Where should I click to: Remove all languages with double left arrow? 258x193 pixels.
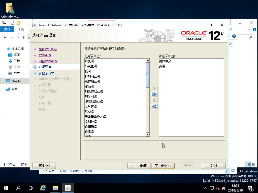pyautogui.click(x=154, y=106)
